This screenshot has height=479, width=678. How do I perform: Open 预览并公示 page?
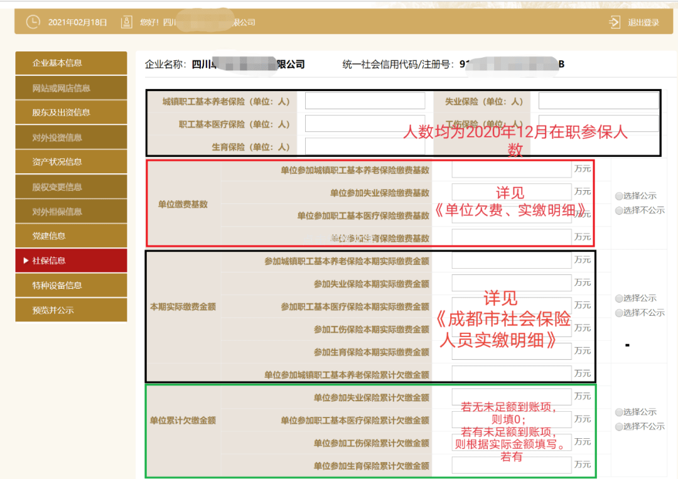(x=71, y=310)
